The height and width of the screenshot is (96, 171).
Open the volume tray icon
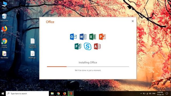[150, 94]
